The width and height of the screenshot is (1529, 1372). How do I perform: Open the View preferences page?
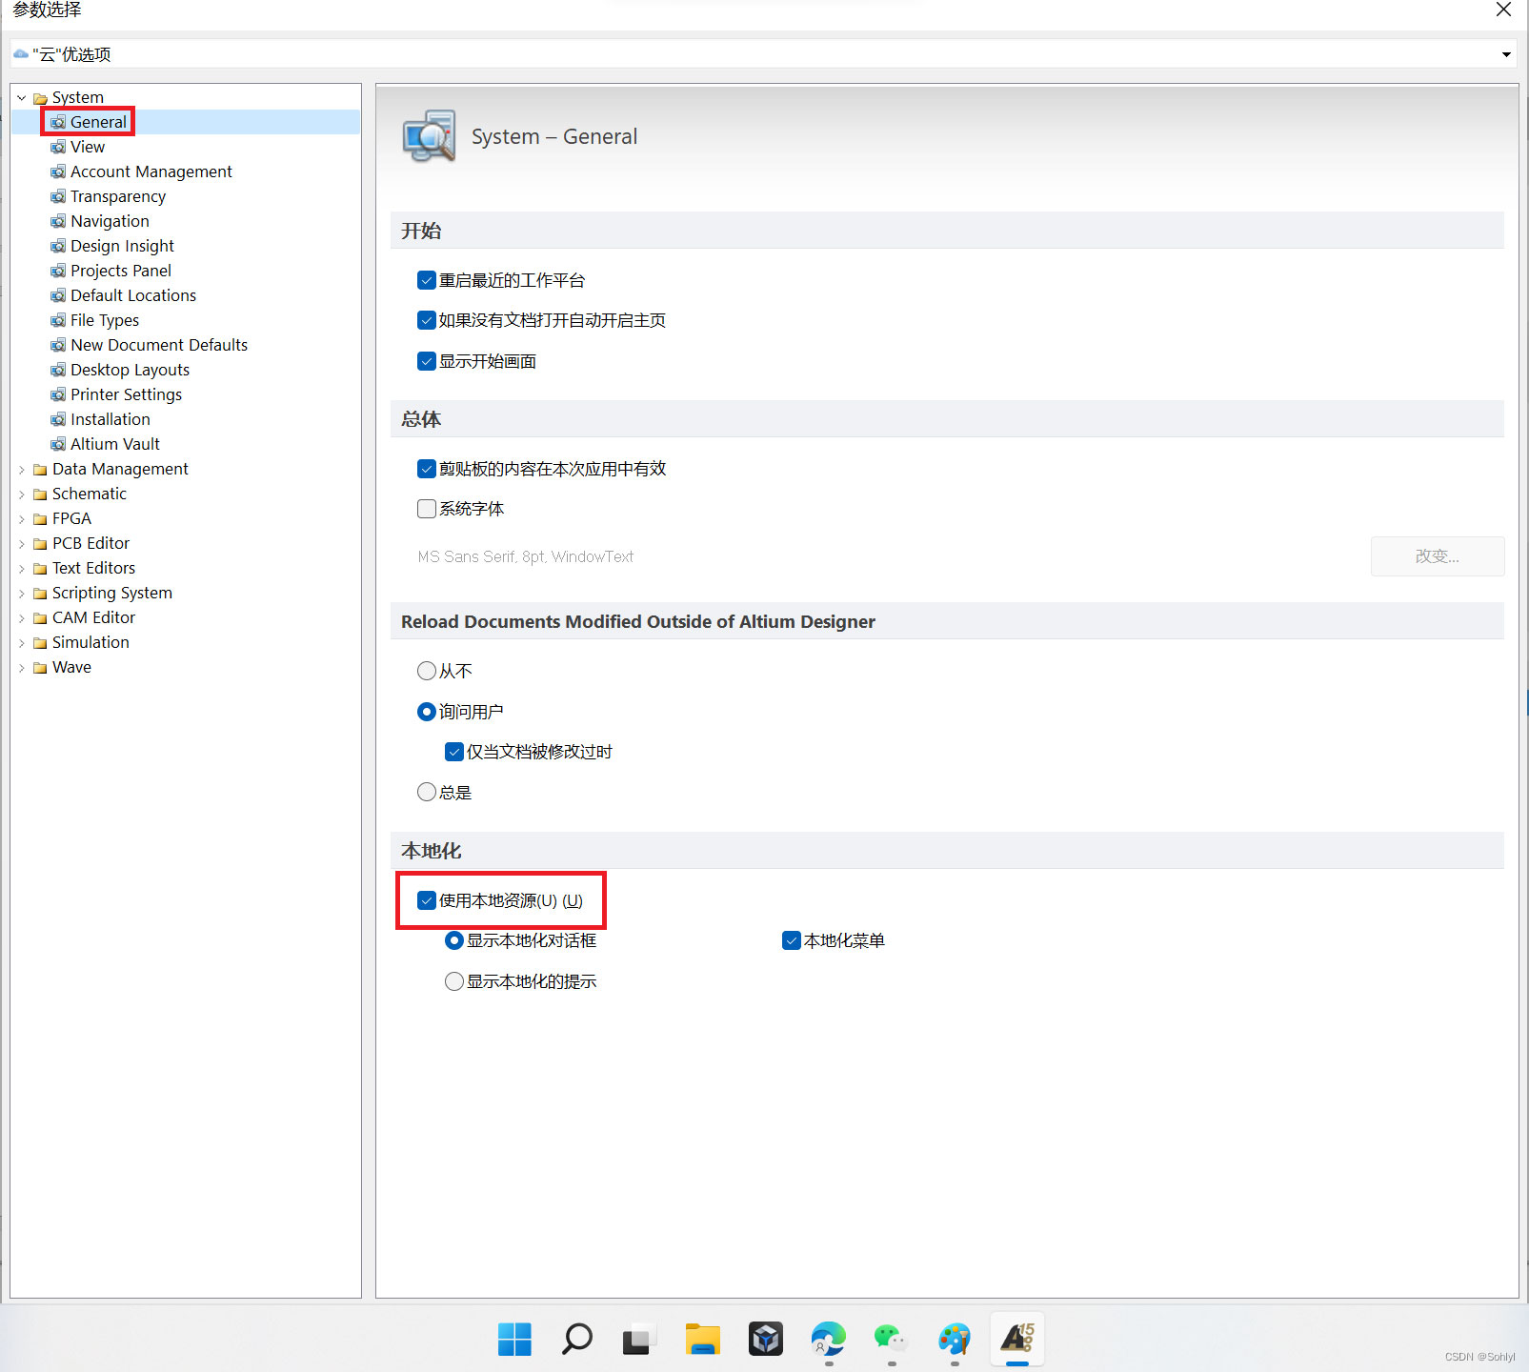(x=88, y=147)
